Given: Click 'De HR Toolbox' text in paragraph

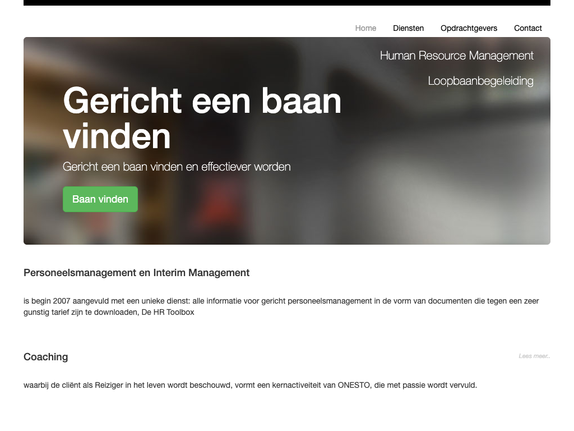Looking at the screenshot, I should coord(167,312).
